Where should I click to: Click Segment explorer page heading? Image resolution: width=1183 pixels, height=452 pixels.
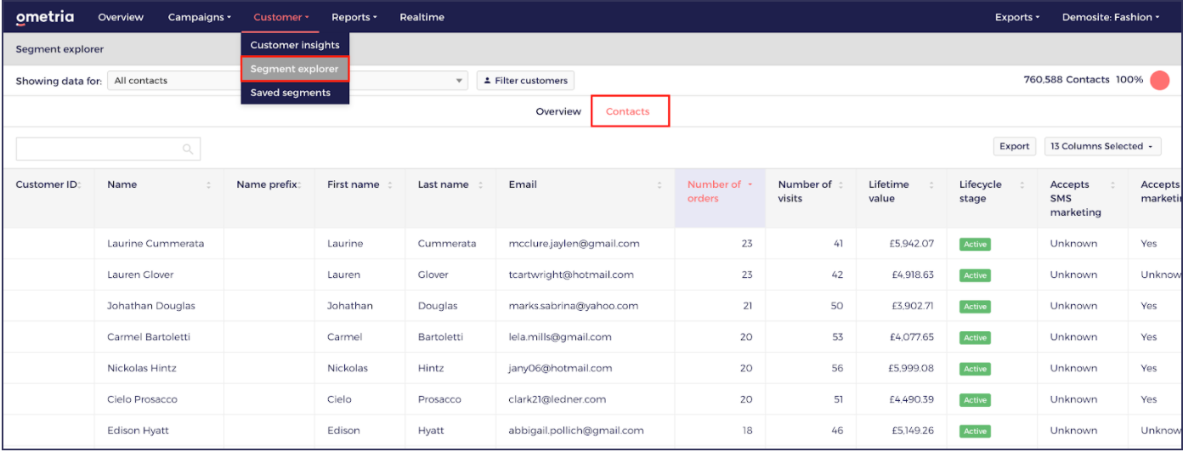[x=59, y=49]
